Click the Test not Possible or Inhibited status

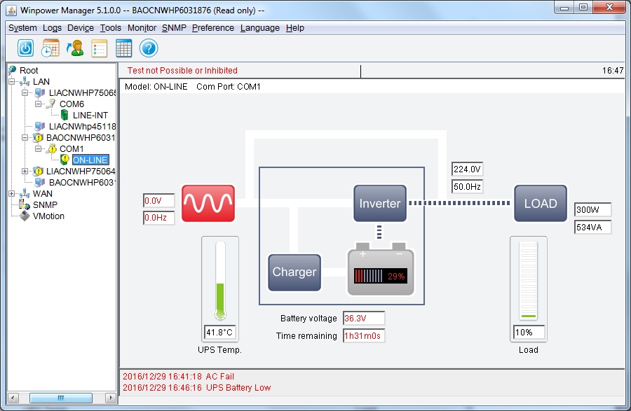tap(182, 70)
